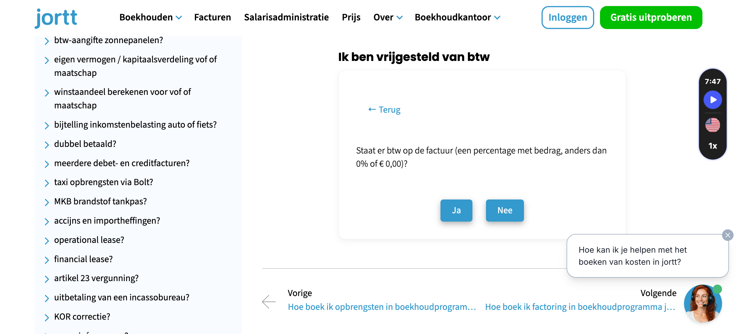Open the Facturen menu item
This screenshot has height=334, width=737.
click(x=212, y=17)
